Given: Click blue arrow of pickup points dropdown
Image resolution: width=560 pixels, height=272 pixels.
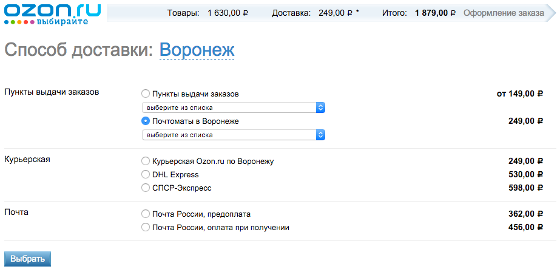Looking at the screenshot, I should pyautogui.click(x=320, y=107).
